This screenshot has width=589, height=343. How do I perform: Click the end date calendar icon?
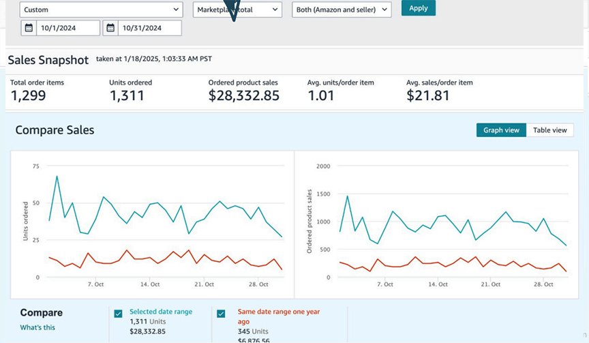110,28
